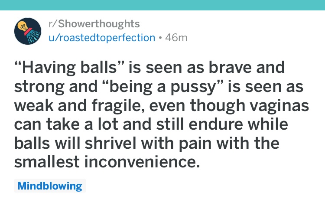Select the Mindblowing flair tag
The width and height of the screenshot is (325, 206).
50,186
